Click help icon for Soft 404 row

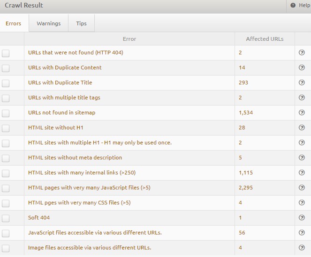click(302, 218)
